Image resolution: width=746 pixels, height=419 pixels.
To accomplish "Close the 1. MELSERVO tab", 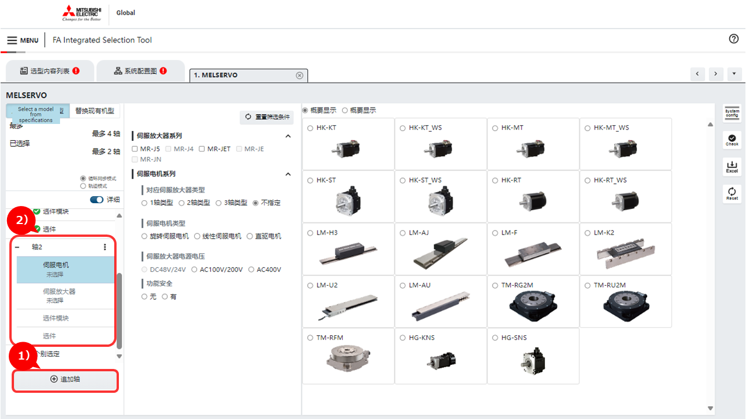I will (x=300, y=76).
